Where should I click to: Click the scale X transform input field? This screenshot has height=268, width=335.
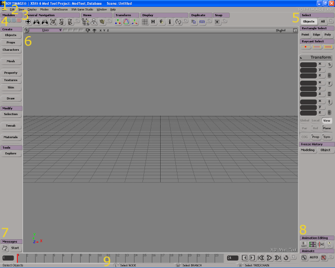(308, 65)
